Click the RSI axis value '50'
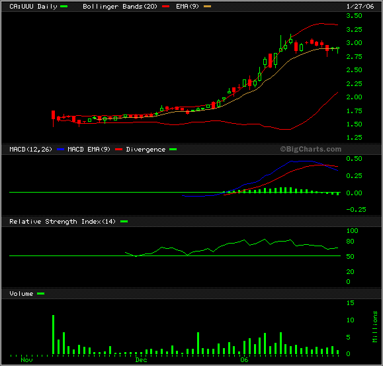 point(351,257)
